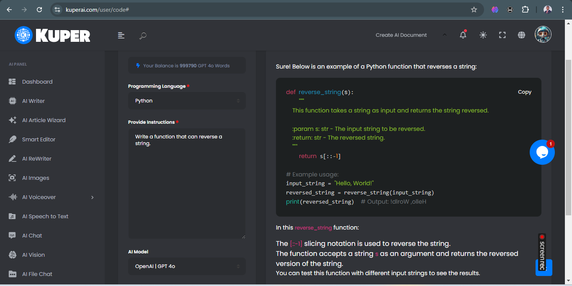Screen dimensions: 572x286
Task: Collapse sidebar with the hamburger menu icon
Action: pos(121,36)
